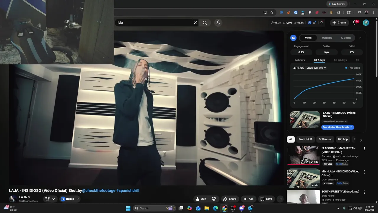Click the Windows taskbar Search box
Viewport: 378px width, 213px height.
pos(154,208)
